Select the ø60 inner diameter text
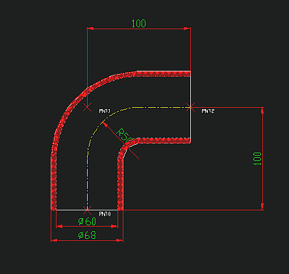Viewport: 289px width, 274px height. pos(87,221)
